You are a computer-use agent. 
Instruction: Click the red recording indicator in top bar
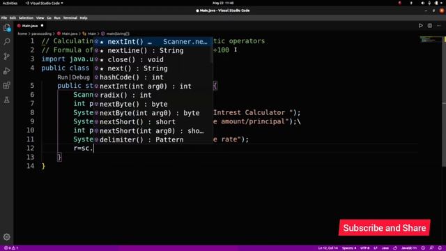[x=399, y=3]
